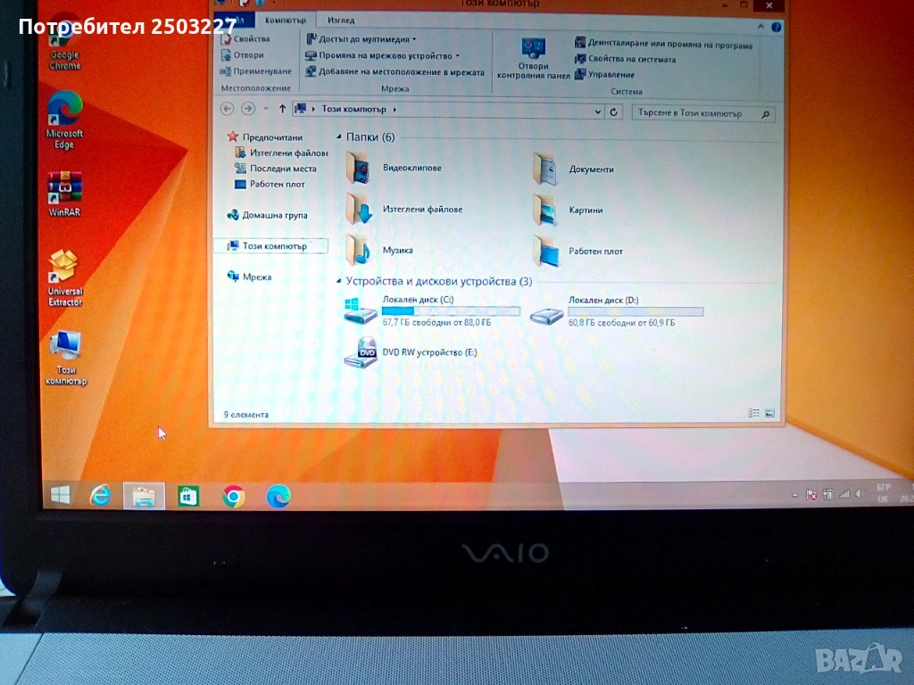This screenshot has height=685, width=914.
Task: Launch WinRAR from the desktop
Action: click(64, 194)
